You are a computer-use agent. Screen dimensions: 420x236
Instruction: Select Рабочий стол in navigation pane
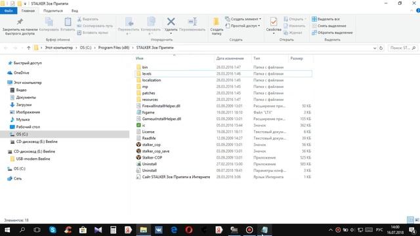click(x=28, y=127)
